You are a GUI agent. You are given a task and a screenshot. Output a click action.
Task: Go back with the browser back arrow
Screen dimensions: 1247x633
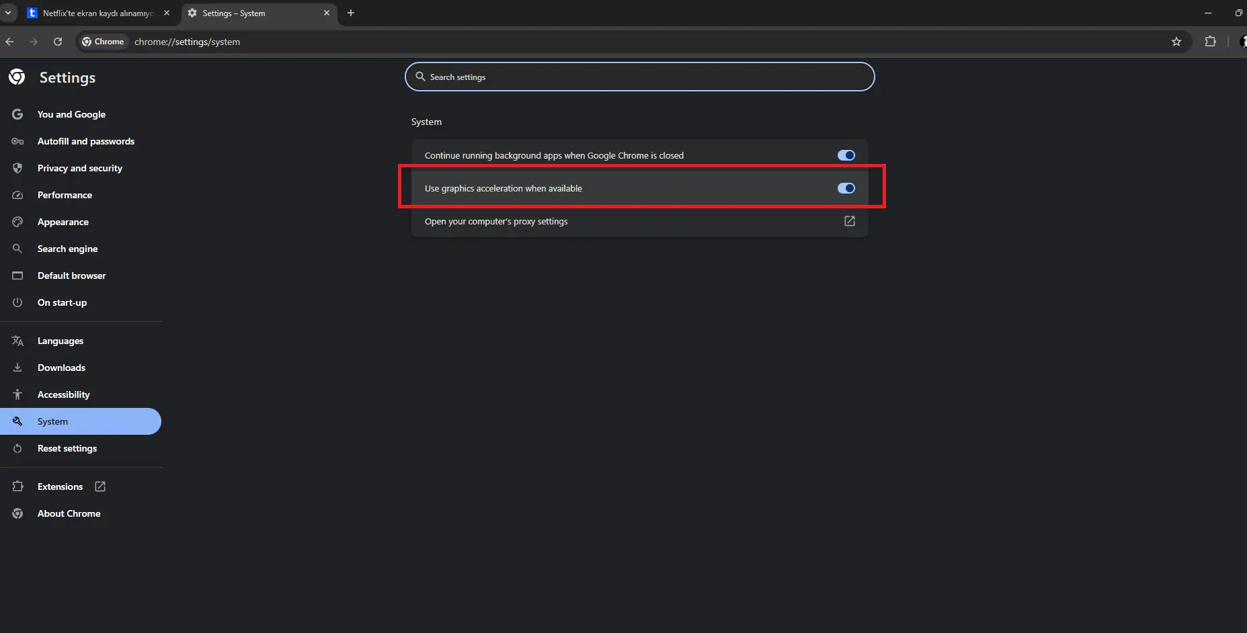[9, 42]
